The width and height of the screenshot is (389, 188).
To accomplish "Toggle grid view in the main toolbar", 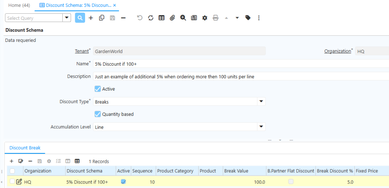I will pyautogui.click(x=161, y=18).
